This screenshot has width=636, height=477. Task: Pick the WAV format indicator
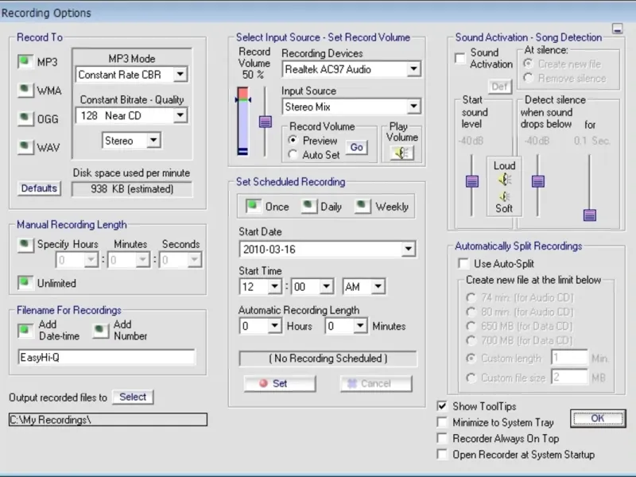26,147
